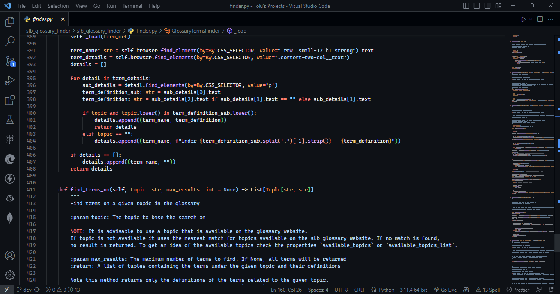The image size is (560, 294).
Task: Expand slb_glossary_finder first breadcrumb
Action: pos(49,31)
